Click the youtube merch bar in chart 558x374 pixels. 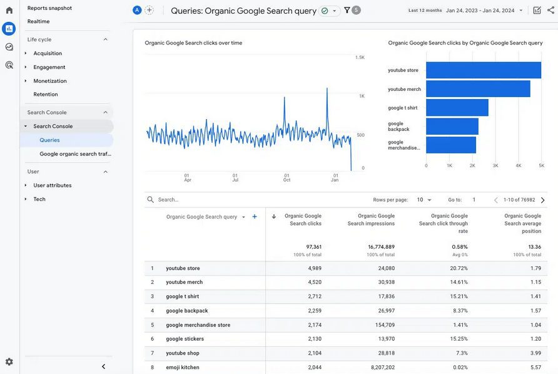(x=478, y=89)
